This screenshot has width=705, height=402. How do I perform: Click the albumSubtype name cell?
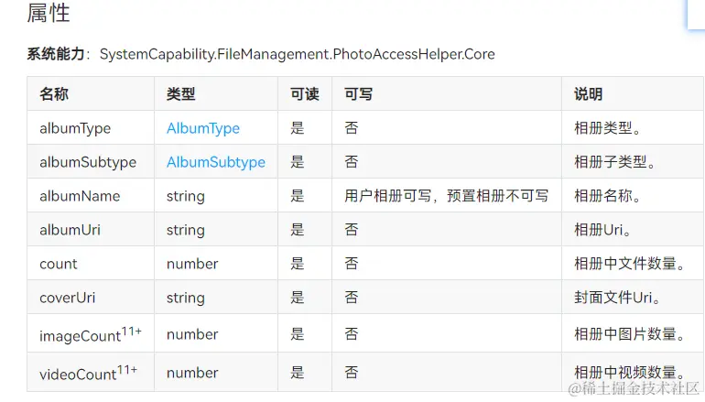click(88, 162)
